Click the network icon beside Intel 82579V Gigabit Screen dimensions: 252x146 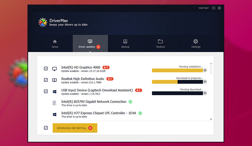pyautogui.click(x=54, y=103)
